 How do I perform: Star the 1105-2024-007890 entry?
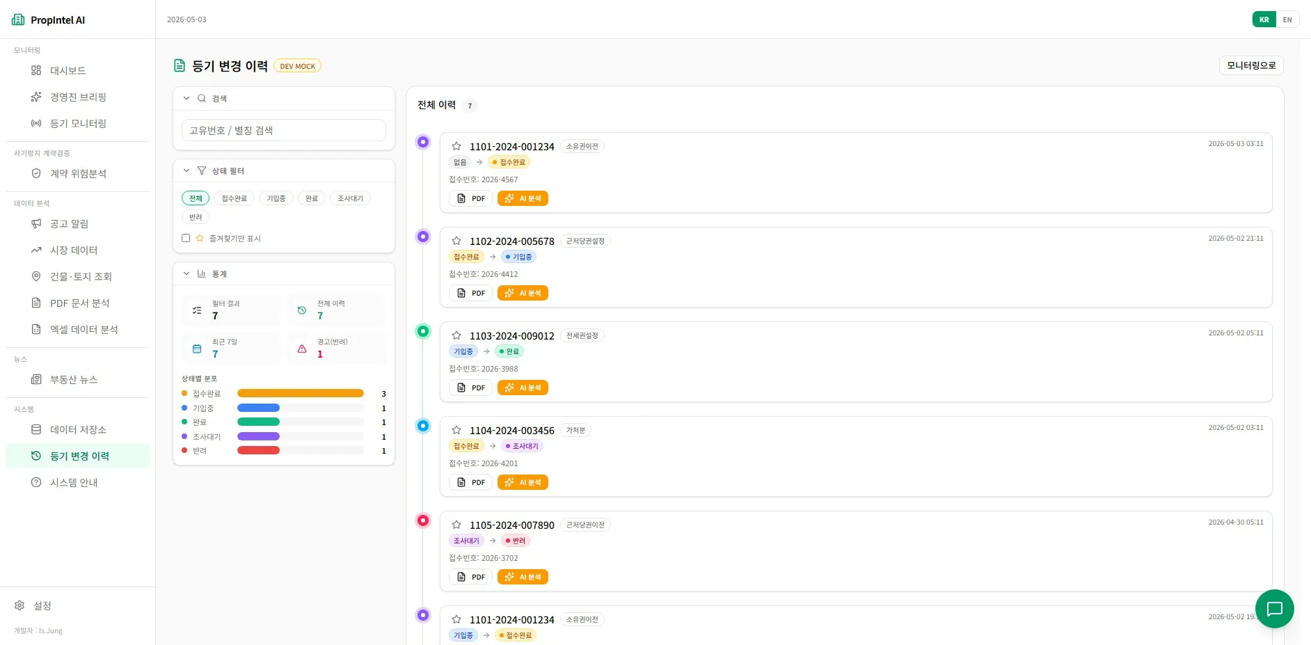[x=456, y=525]
